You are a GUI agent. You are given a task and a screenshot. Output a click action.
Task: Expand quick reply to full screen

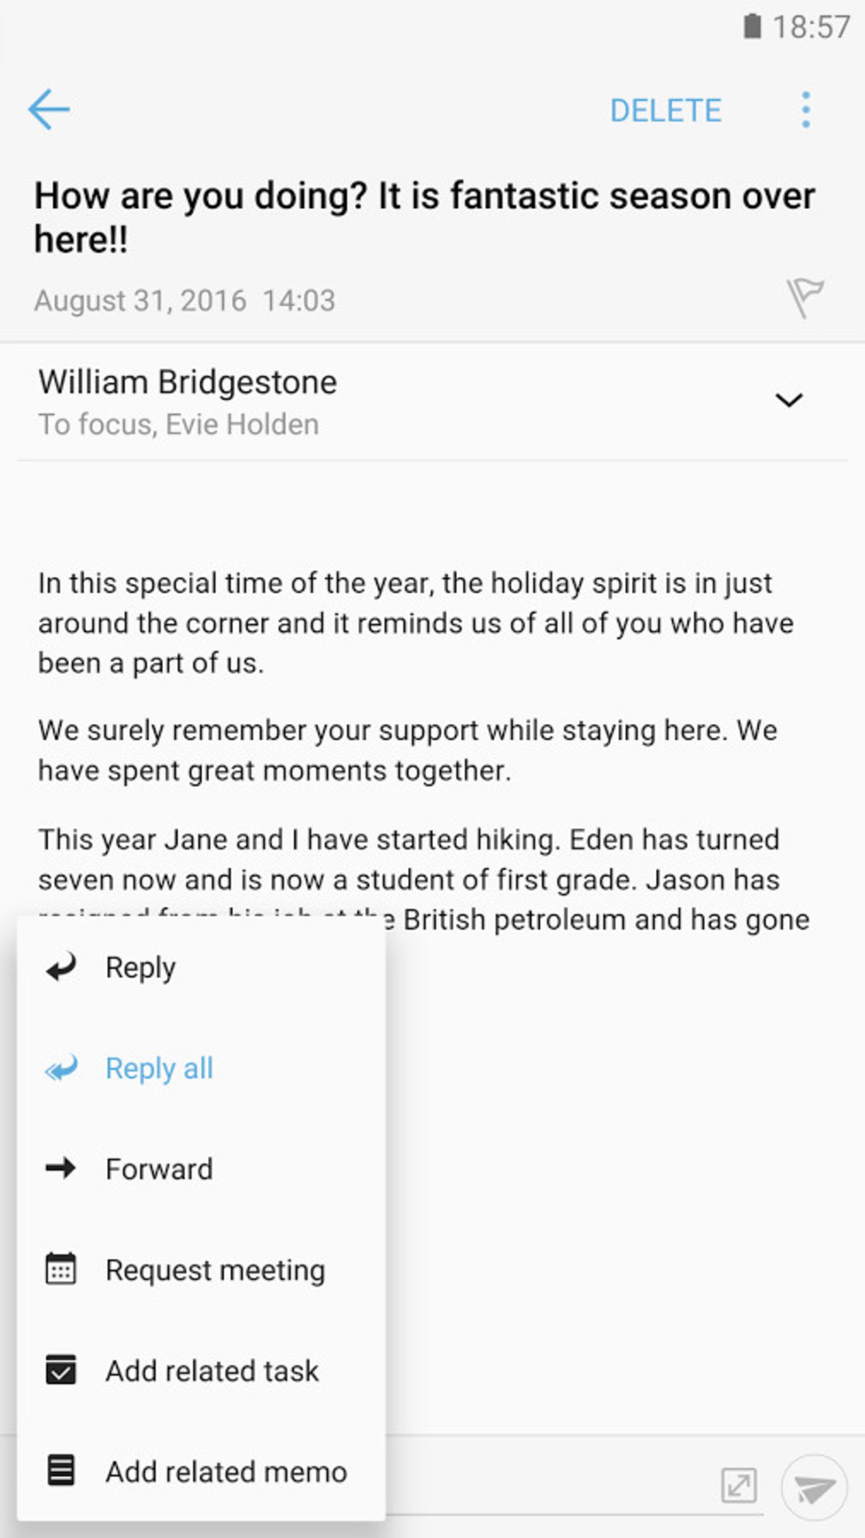point(739,1485)
